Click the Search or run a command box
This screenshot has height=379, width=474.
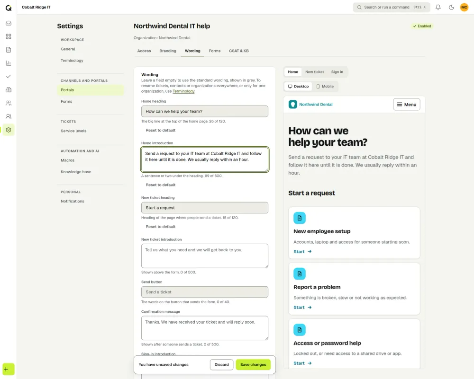point(392,7)
